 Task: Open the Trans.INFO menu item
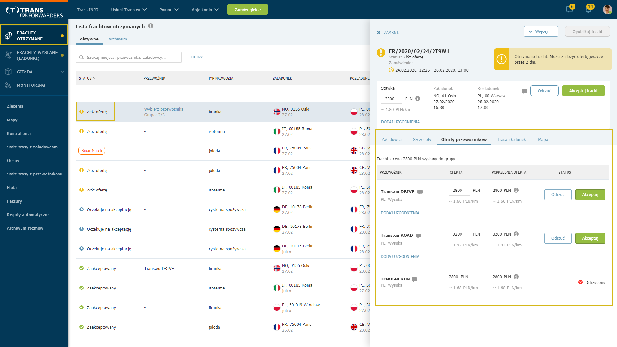pyautogui.click(x=88, y=10)
